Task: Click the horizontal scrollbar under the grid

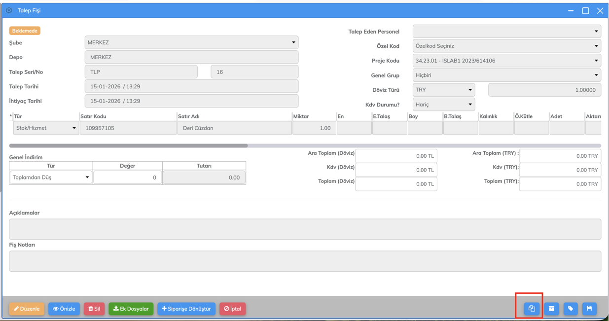Action: click(x=128, y=145)
